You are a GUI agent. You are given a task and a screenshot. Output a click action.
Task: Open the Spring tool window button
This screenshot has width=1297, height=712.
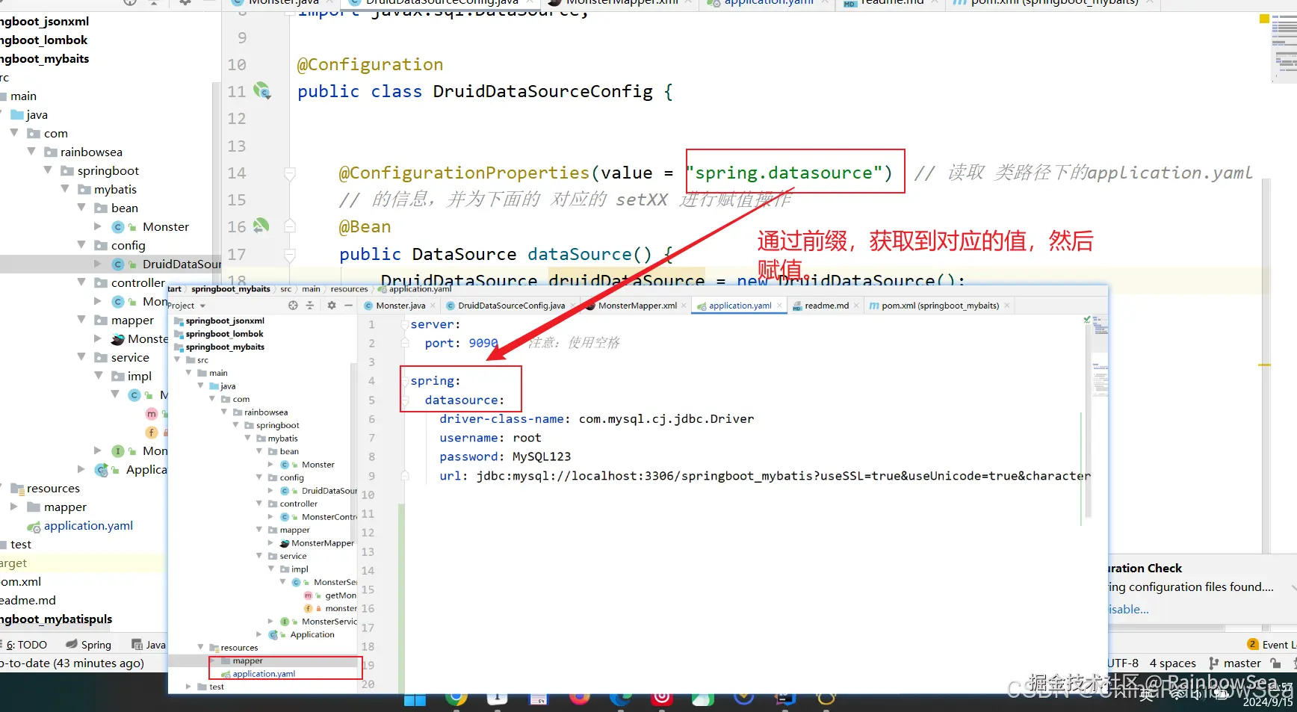pos(88,645)
